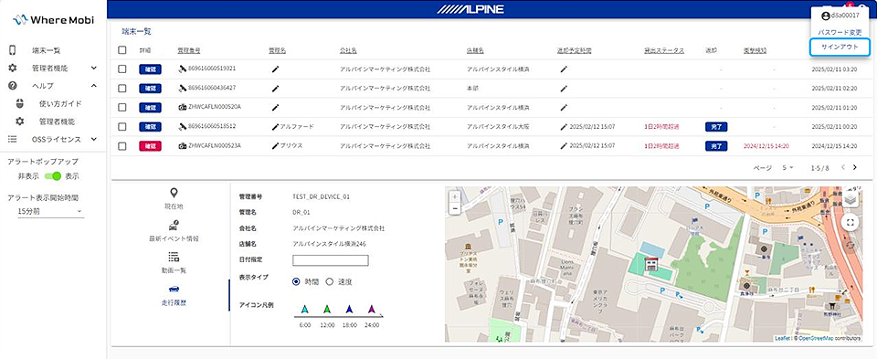The width and height of the screenshot is (877, 359).
Task: Edit 管理名 pencil for 869616060519321
Action: pyautogui.click(x=275, y=69)
